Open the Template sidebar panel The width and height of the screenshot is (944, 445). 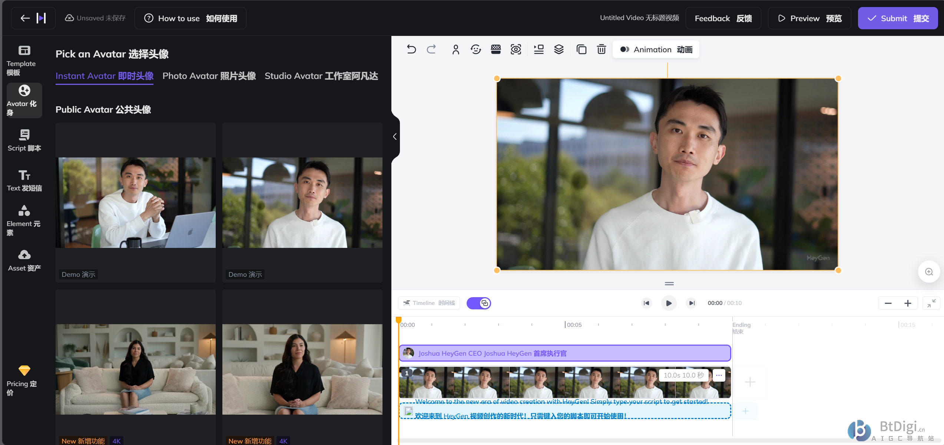[24, 61]
